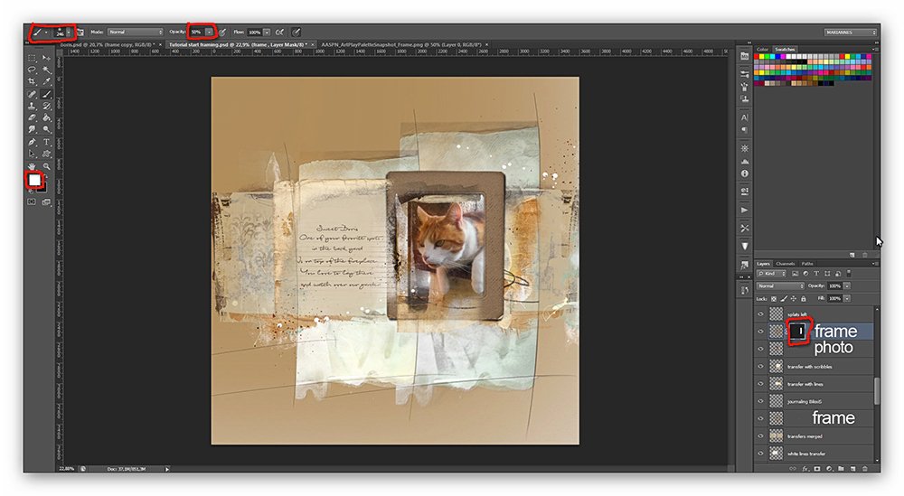The image size is (904, 496).
Task: Hide the 'splats left' layer
Action: coord(760,314)
